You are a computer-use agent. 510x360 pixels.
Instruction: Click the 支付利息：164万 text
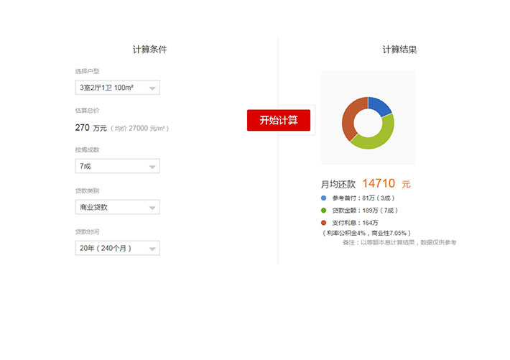click(355, 223)
